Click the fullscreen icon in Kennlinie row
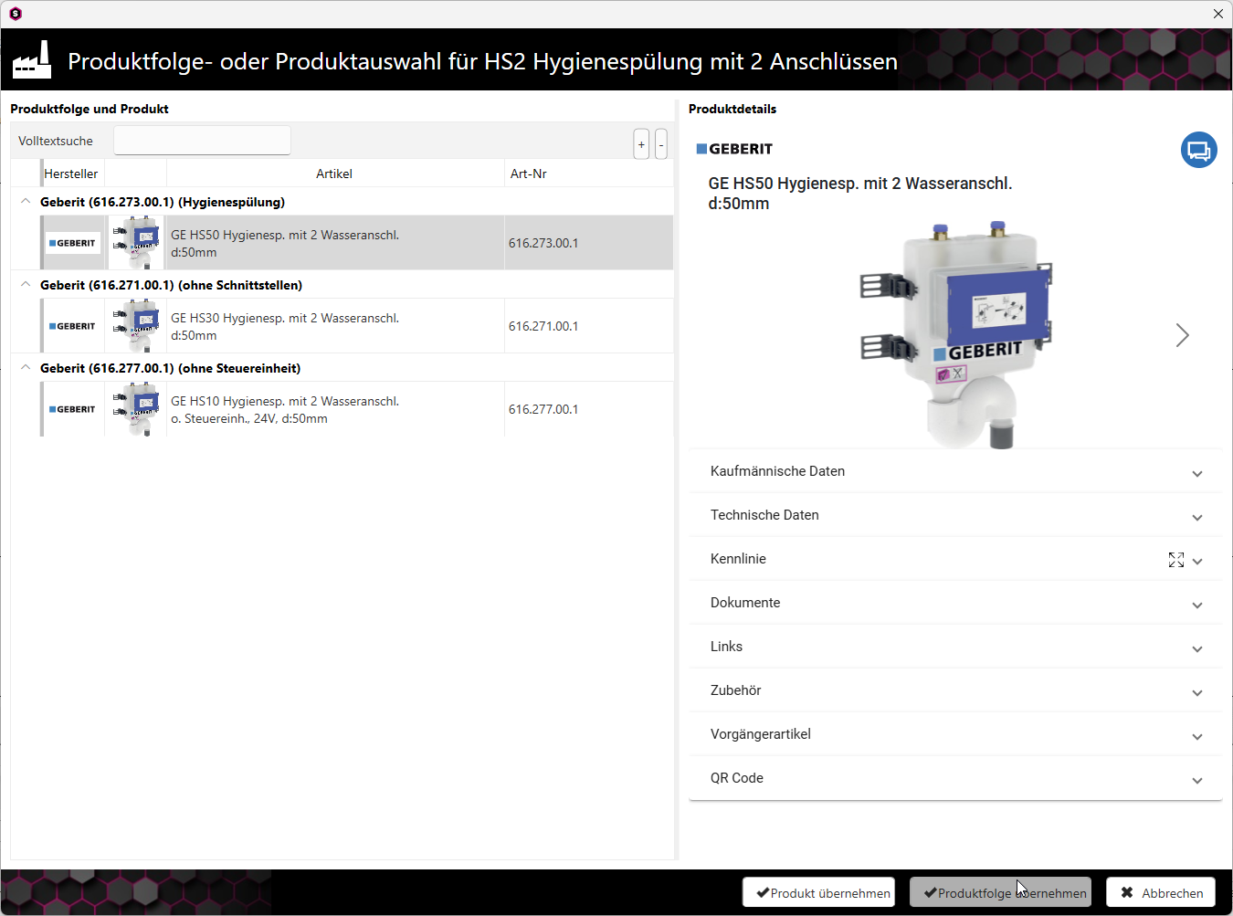The width and height of the screenshot is (1233, 916). coord(1176,560)
